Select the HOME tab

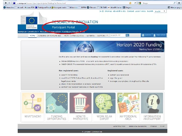click(32, 36)
